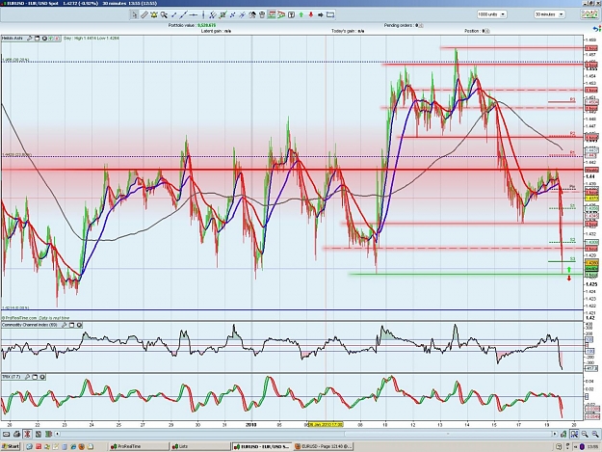This screenshot has width=602, height=452.
Task: Switch to Lists taskbar window
Action: click(199, 446)
